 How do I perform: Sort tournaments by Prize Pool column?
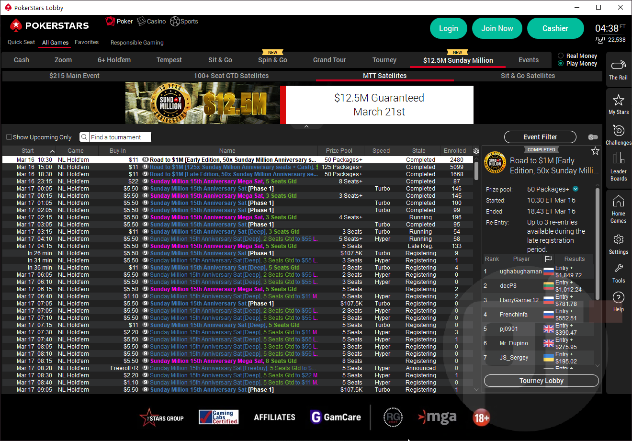pyautogui.click(x=339, y=151)
